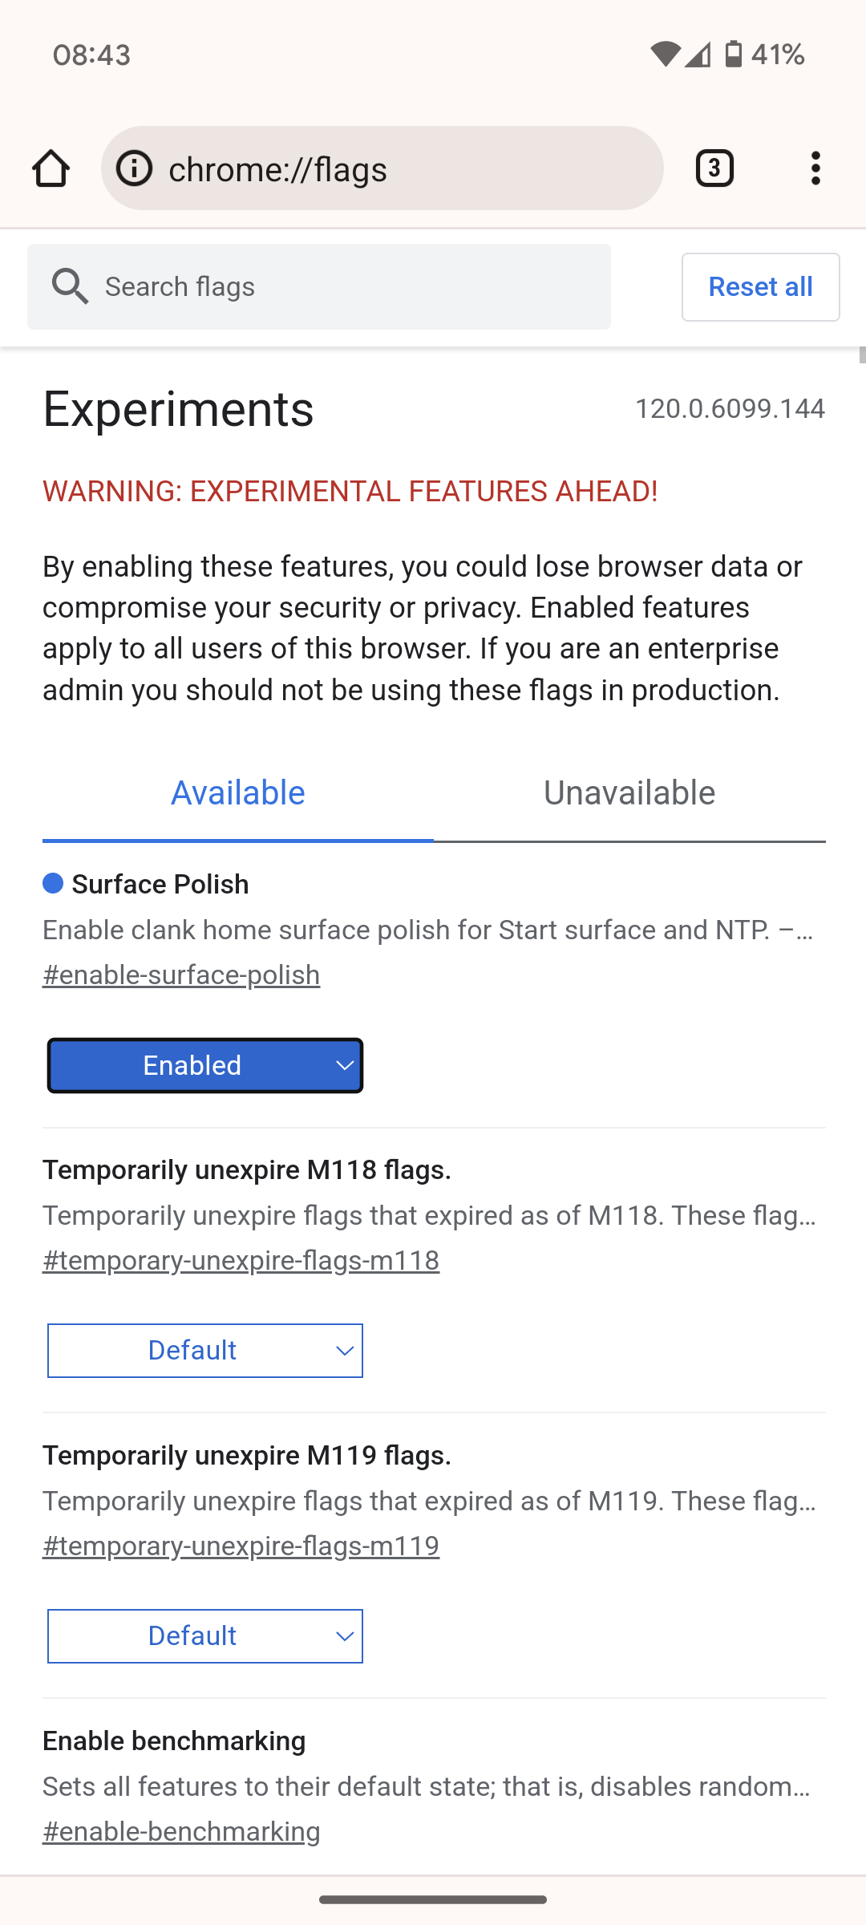Tap the magnifier icon in Search flags
866x1925 pixels.
pyautogui.click(x=70, y=286)
